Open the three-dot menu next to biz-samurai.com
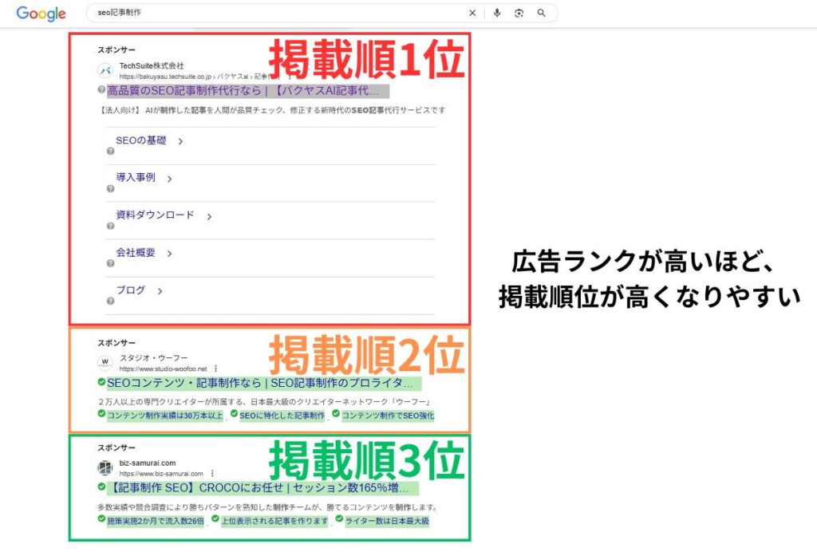 click(x=211, y=473)
